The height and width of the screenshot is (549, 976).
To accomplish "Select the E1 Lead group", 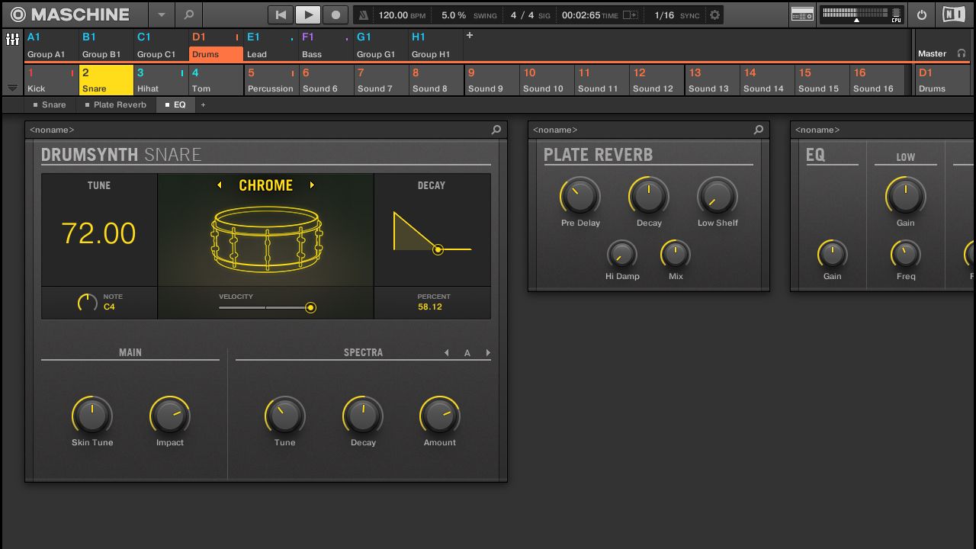I will [271, 46].
